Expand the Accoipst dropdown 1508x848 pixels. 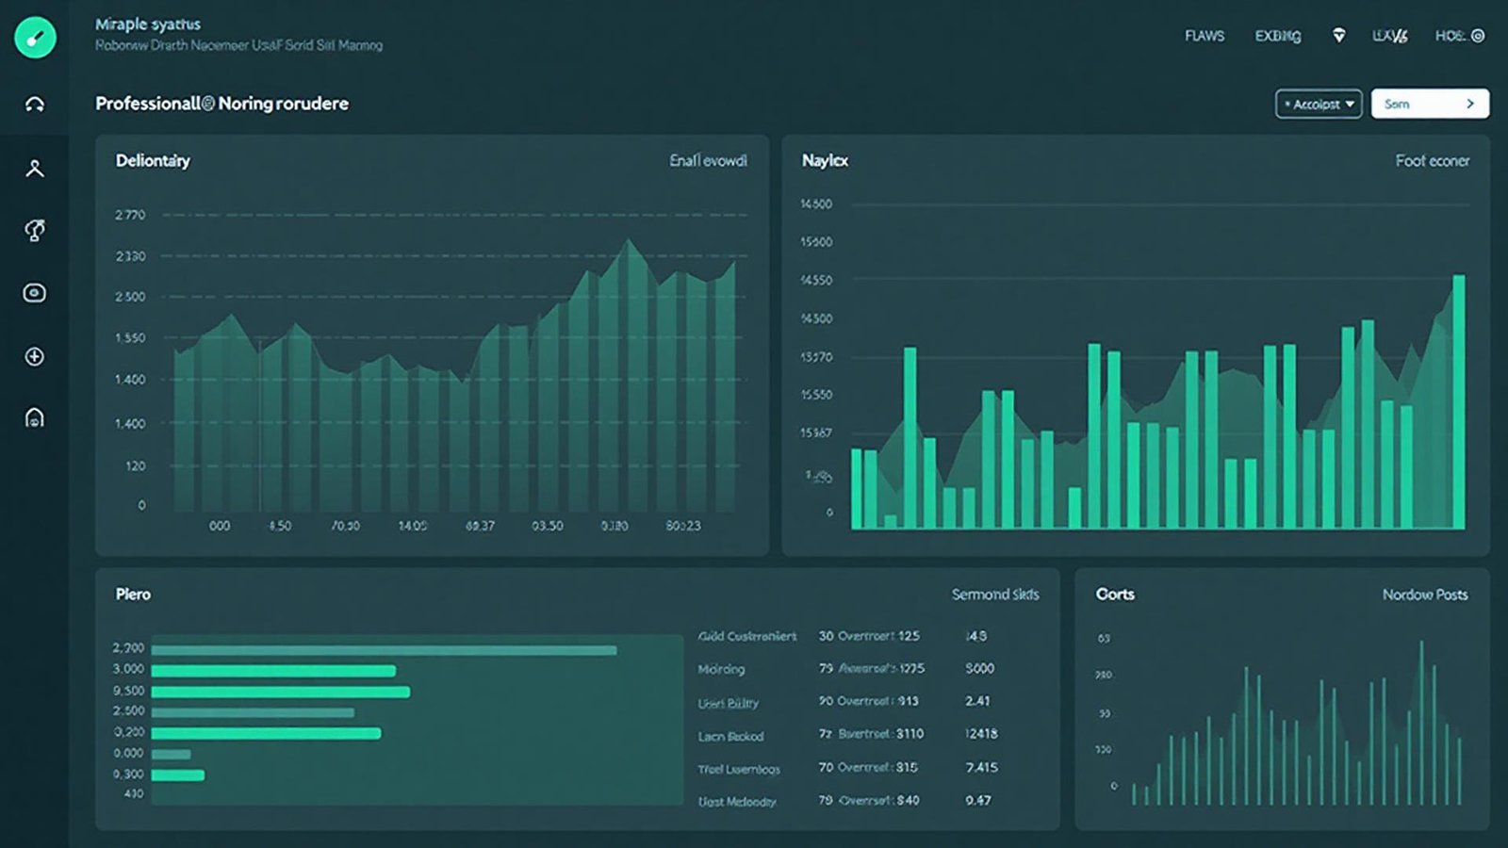pyautogui.click(x=1319, y=104)
